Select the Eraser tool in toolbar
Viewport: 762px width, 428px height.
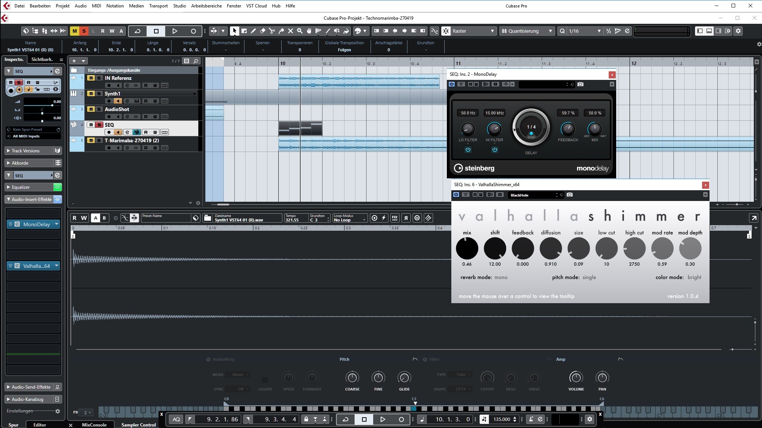pyautogui.click(x=262, y=31)
